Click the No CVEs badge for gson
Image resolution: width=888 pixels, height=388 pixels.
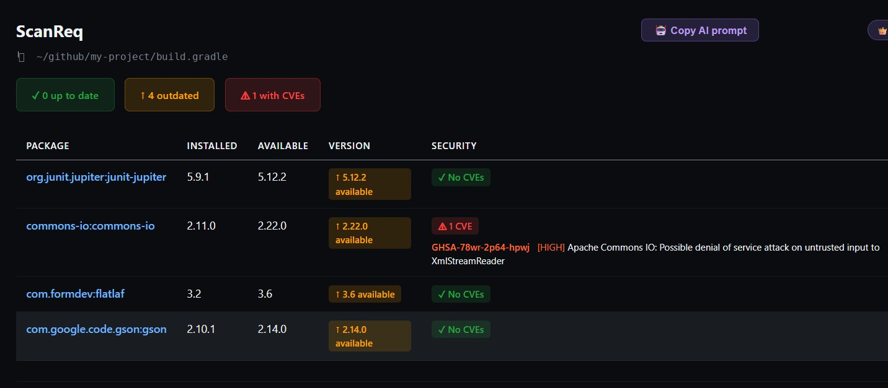point(461,329)
